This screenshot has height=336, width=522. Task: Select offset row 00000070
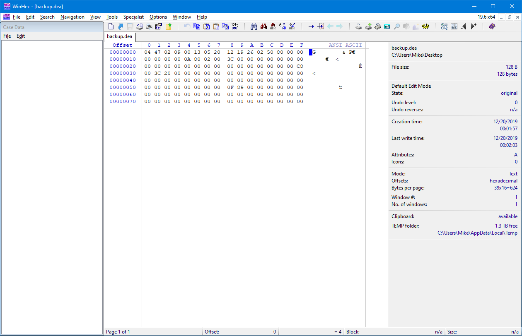123,101
